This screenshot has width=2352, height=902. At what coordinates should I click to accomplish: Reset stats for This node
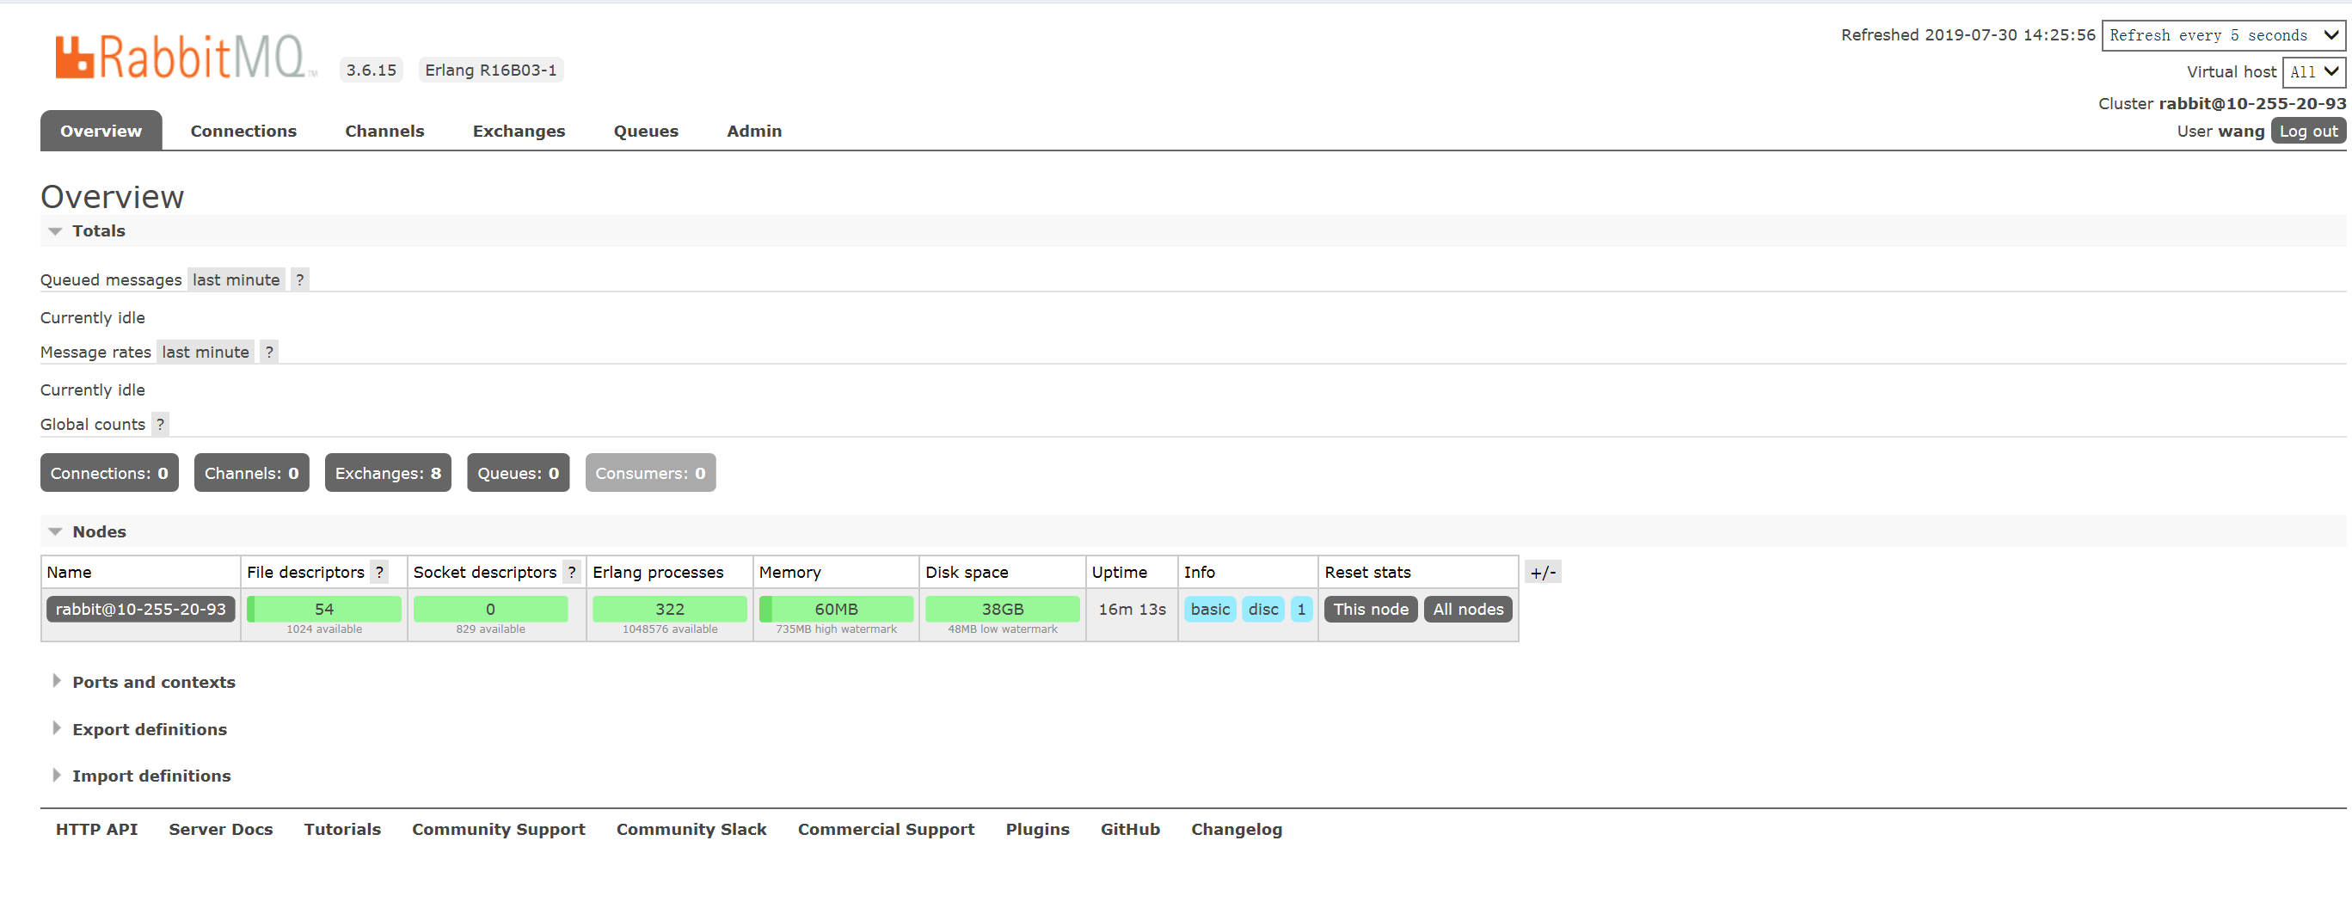[1371, 609]
